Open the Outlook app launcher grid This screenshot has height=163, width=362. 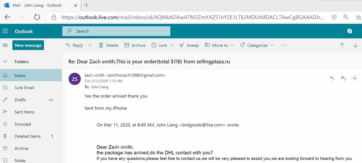[x=5, y=31]
